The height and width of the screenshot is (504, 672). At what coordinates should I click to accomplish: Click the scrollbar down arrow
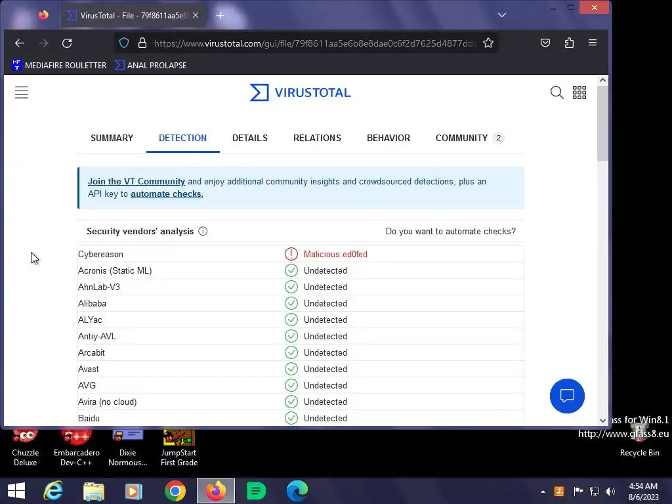coord(602,421)
